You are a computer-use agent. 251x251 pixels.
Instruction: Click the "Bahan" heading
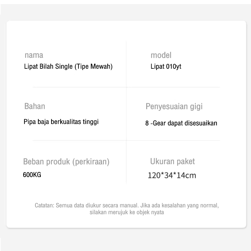35,106
